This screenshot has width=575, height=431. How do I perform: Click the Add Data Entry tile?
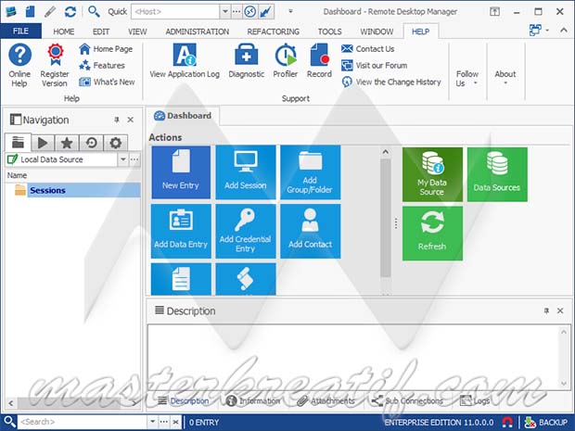181,231
